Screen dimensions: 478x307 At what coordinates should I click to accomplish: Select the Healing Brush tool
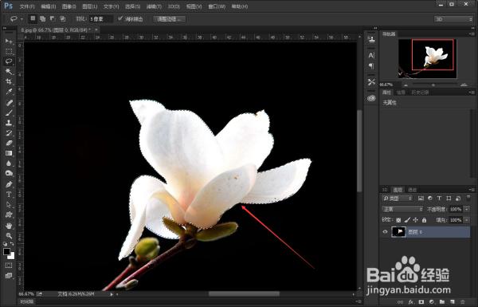[x=9, y=103]
